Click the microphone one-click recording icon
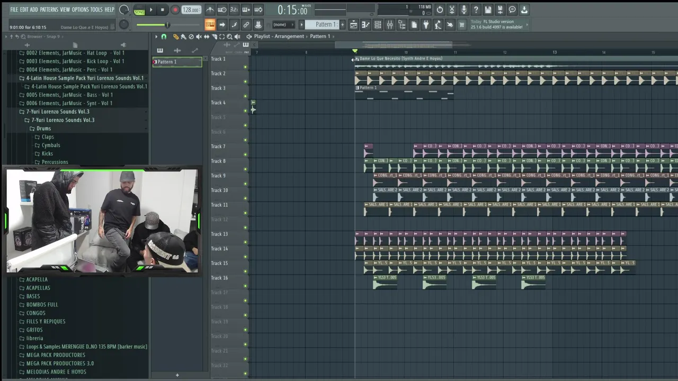This screenshot has height=381, width=678. [464, 10]
